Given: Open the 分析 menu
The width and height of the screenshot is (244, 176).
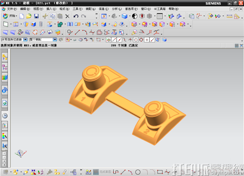Looking at the screenshot, I should 117,9.
